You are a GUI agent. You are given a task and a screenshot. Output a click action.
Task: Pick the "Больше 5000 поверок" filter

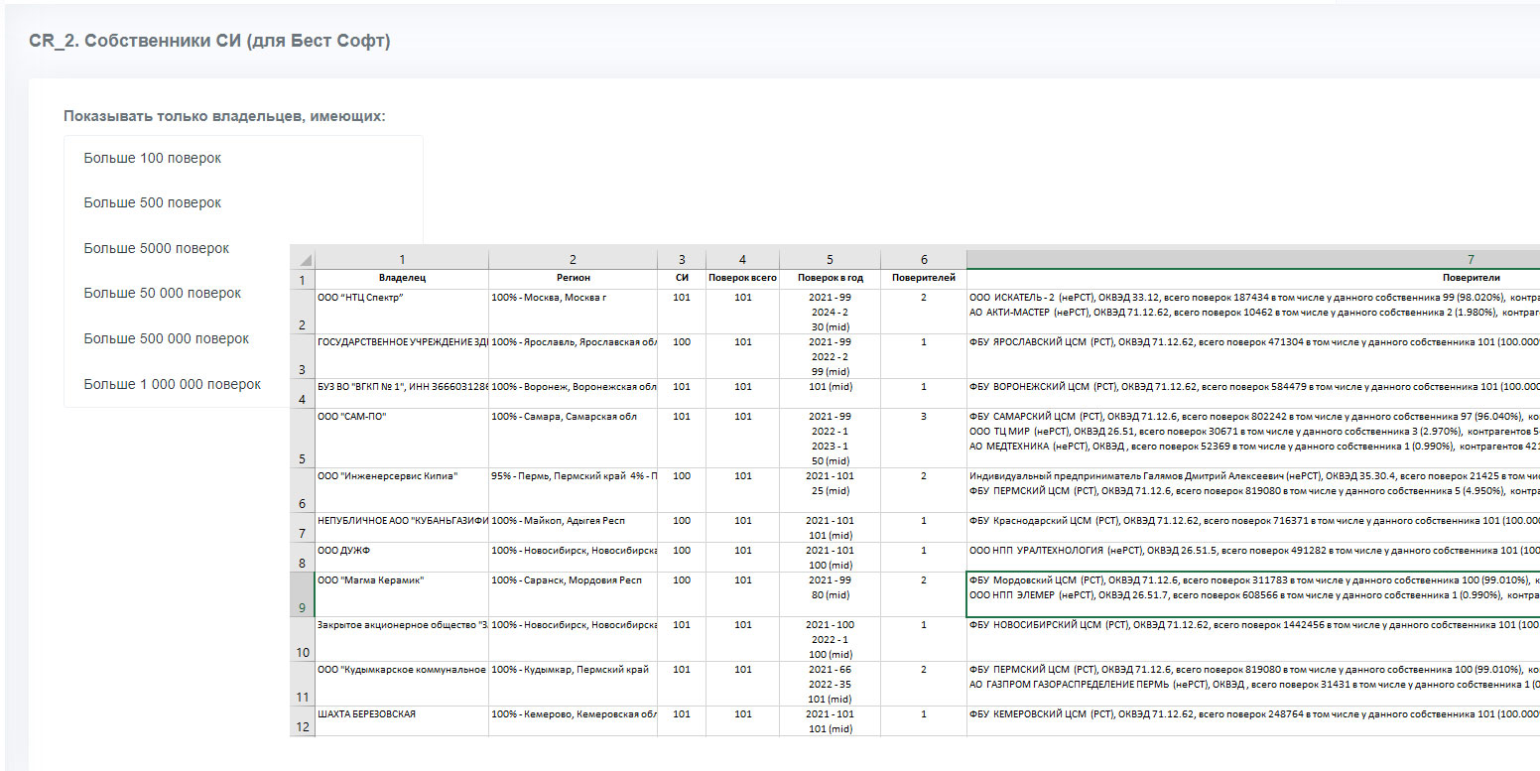click(x=157, y=248)
